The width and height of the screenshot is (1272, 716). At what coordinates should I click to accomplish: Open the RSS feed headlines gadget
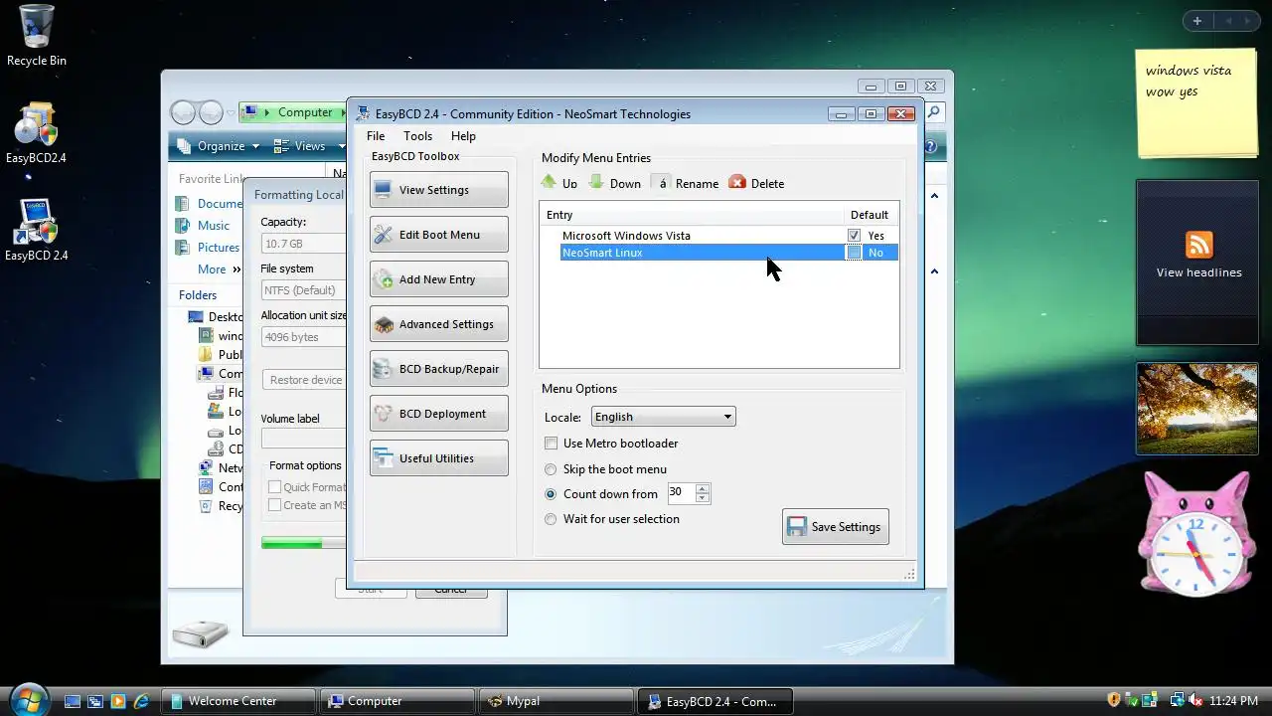tap(1197, 263)
